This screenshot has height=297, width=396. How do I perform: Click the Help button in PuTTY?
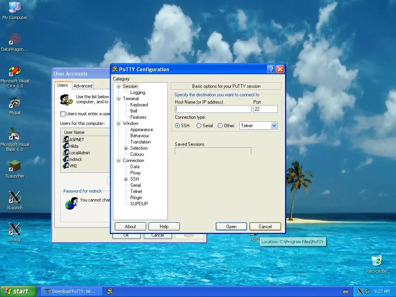pyautogui.click(x=164, y=227)
